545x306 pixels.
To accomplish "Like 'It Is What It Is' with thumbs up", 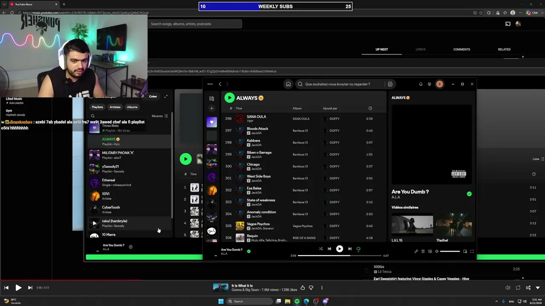I will [x=303, y=288].
